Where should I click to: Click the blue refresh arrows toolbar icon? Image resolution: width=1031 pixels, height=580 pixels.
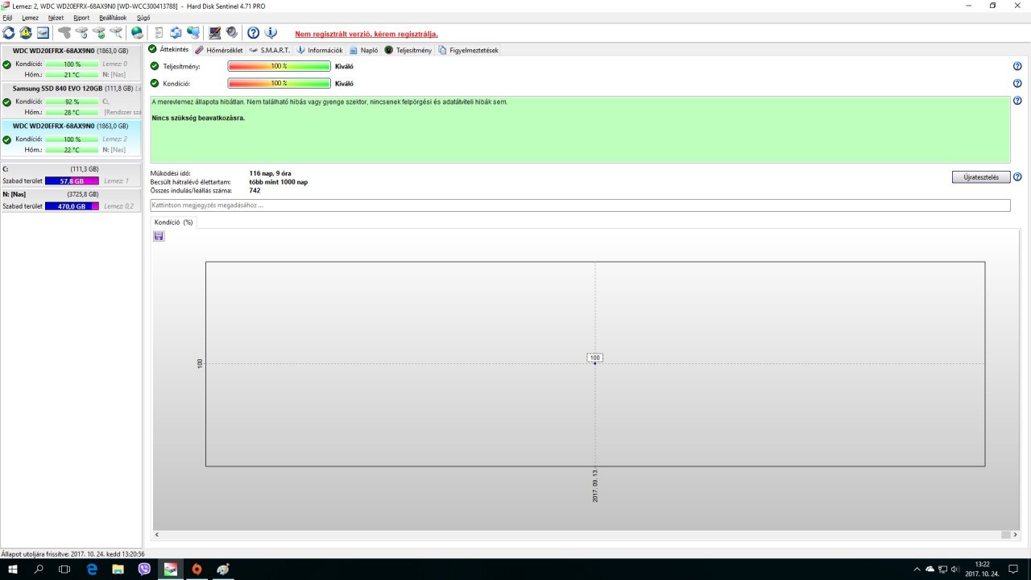pyautogui.click(x=9, y=33)
